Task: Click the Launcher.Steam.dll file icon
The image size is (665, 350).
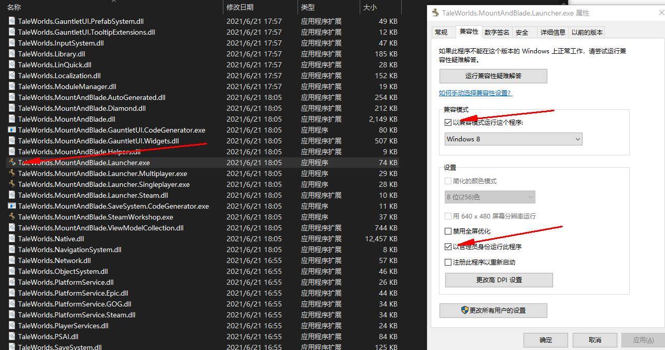Action: point(12,195)
